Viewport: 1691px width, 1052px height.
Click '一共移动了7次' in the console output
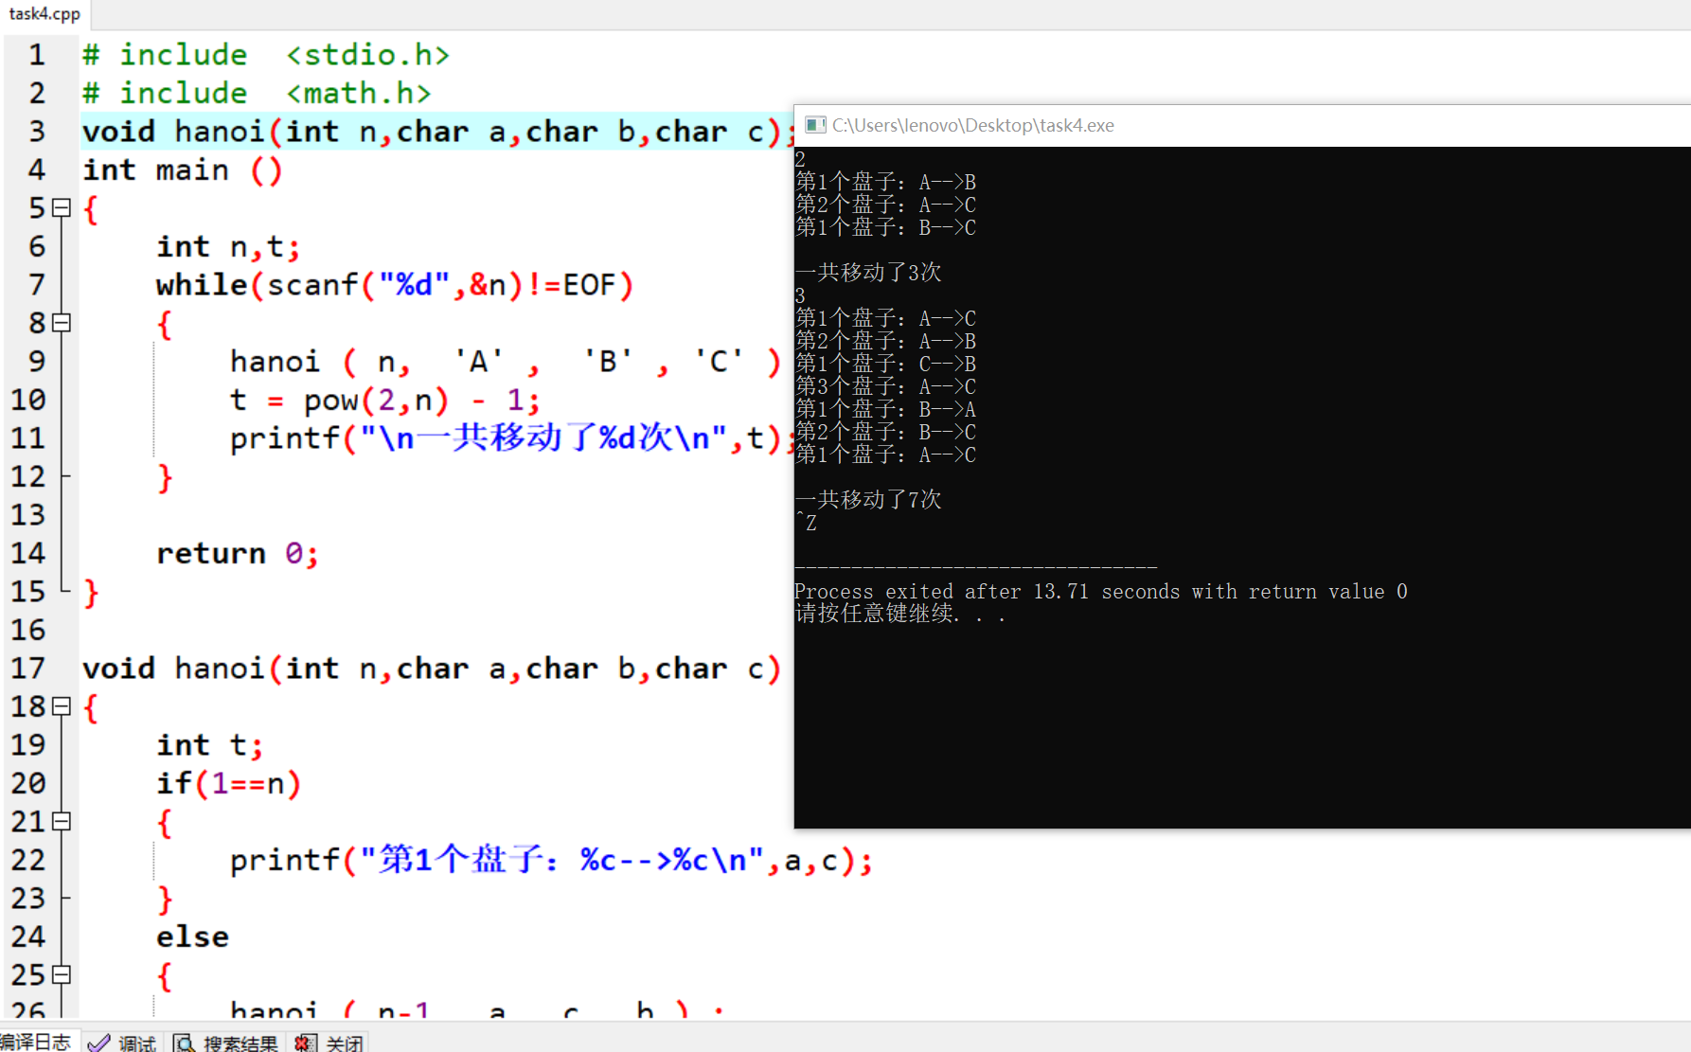coord(868,500)
